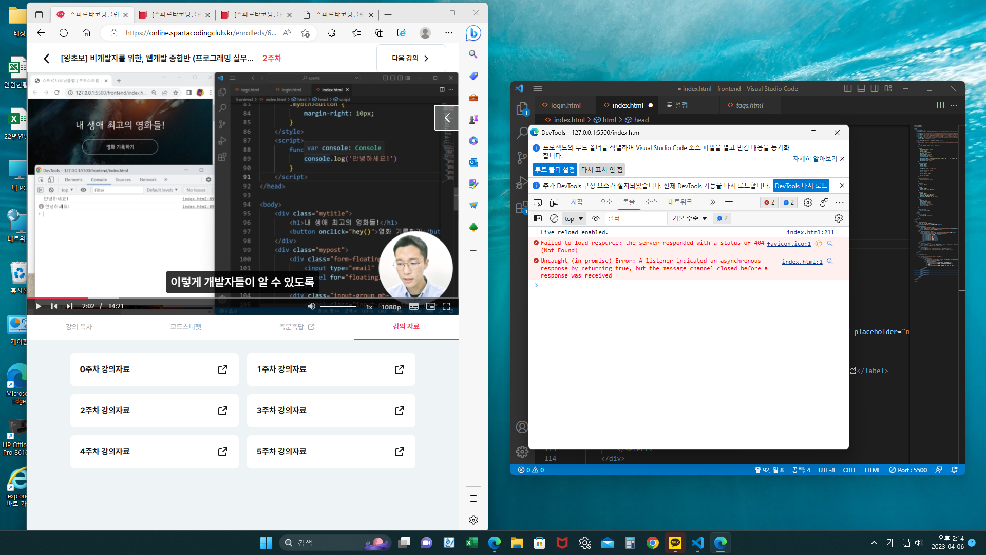Image resolution: width=986 pixels, height=555 pixels.
Task: Toggle the VS Code secondary side bar
Action: pos(875,88)
